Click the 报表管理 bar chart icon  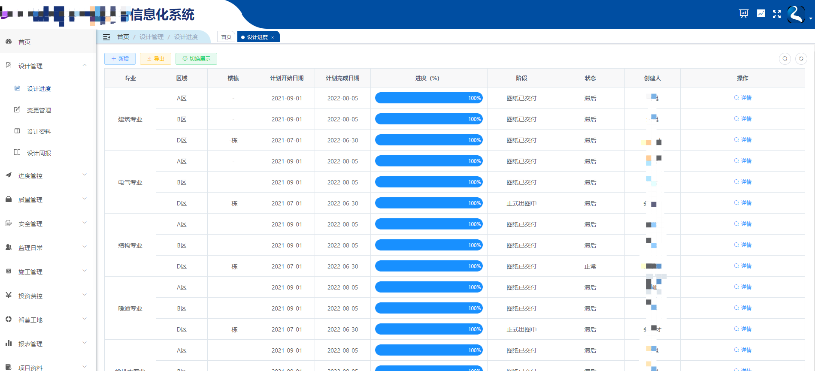coord(9,344)
